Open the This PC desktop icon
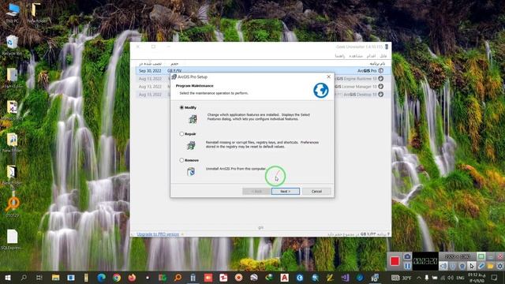This screenshot has height=284, width=505. [13, 13]
